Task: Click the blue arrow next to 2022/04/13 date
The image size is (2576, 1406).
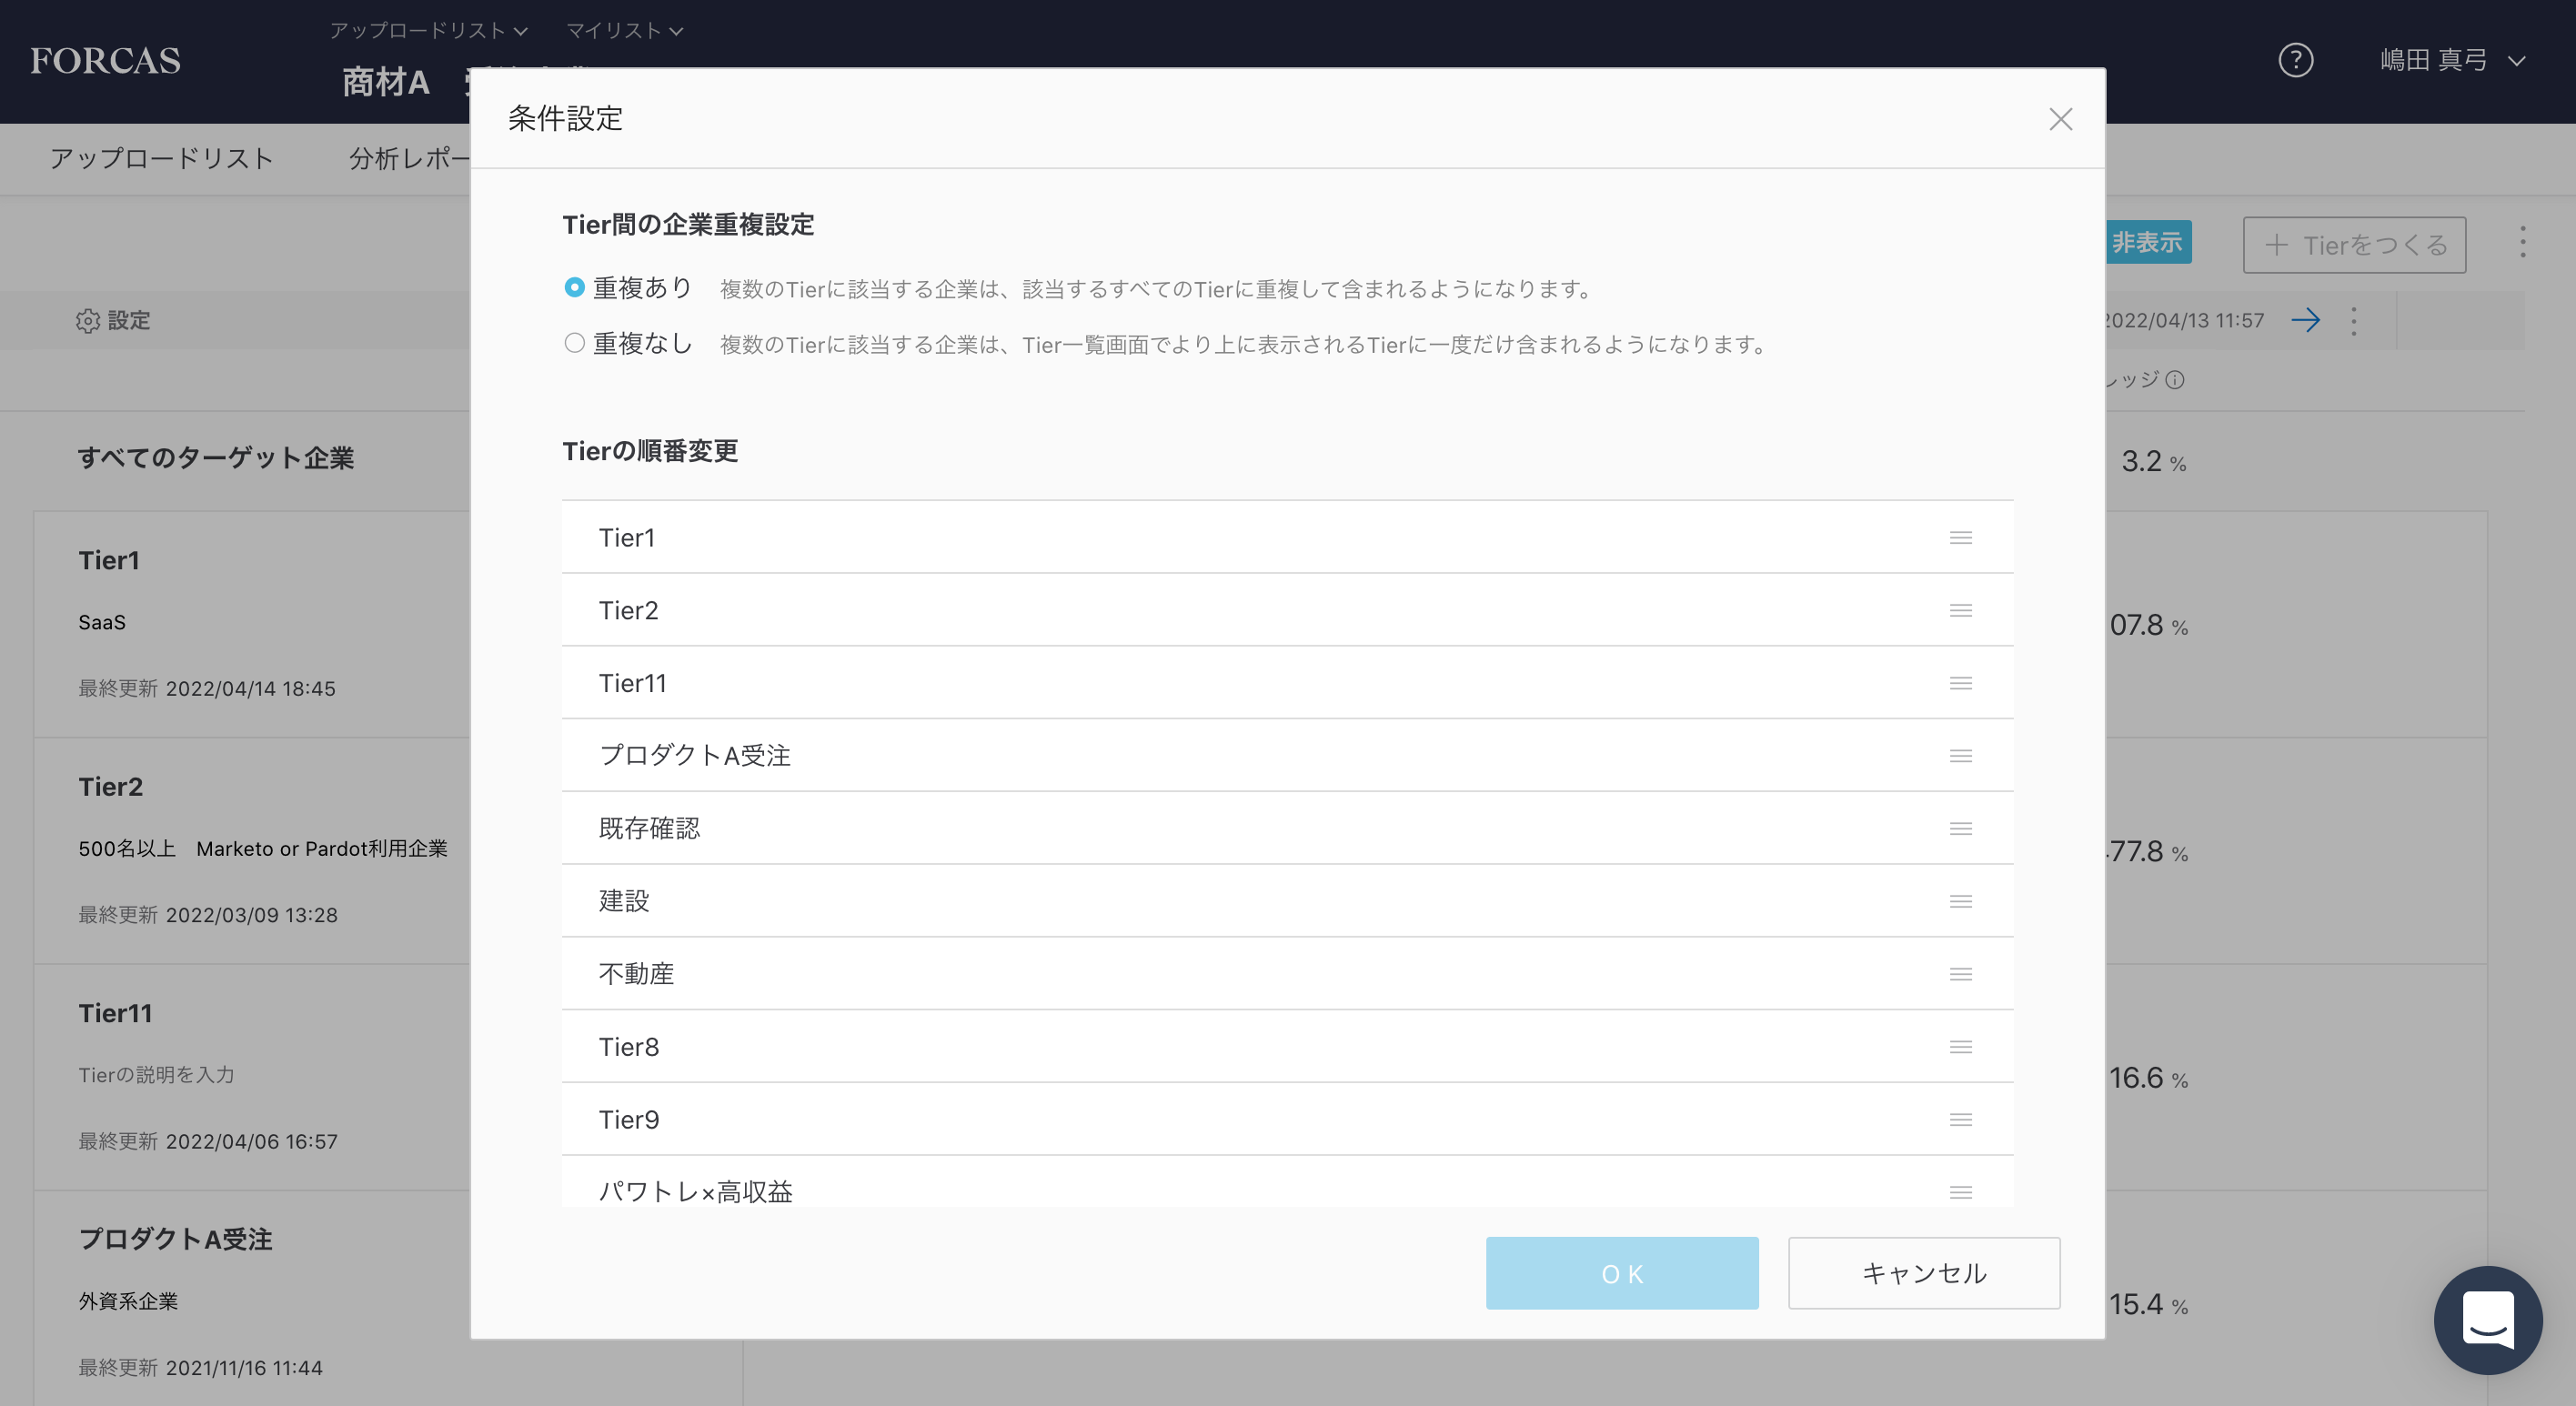Action: [x=2305, y=320]
